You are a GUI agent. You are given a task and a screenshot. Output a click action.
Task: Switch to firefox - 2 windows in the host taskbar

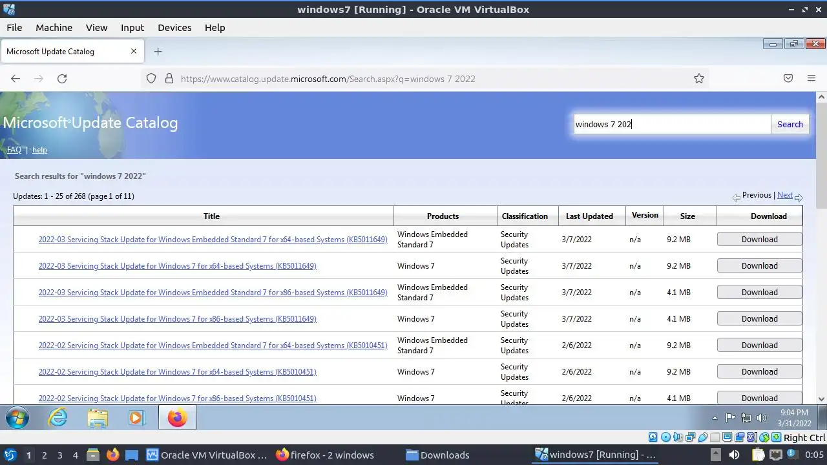325,455
